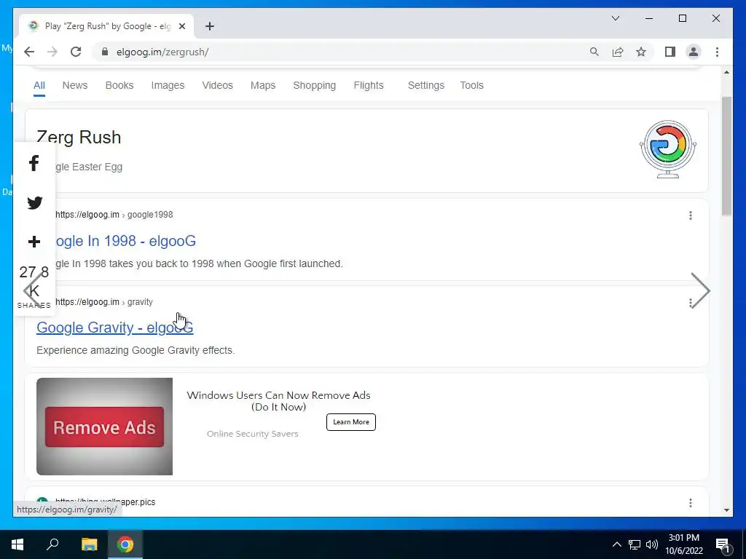Open the tab search chevron in title bar
The image size is (746, 559).
[x=616, y=18]
